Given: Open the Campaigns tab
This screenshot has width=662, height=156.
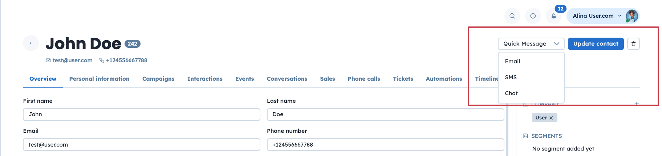Looking at the screenshot, I should point(158,79).
